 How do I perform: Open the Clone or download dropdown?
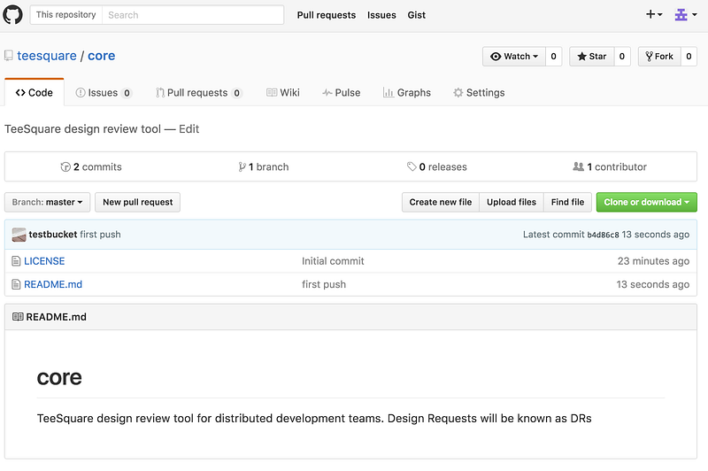(647, 203)
